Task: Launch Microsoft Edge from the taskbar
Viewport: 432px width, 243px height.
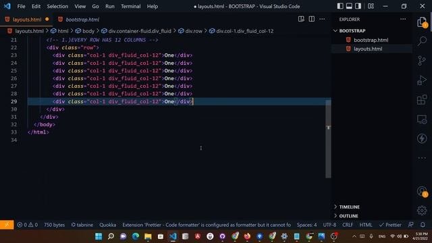Action: pos(136,236)
